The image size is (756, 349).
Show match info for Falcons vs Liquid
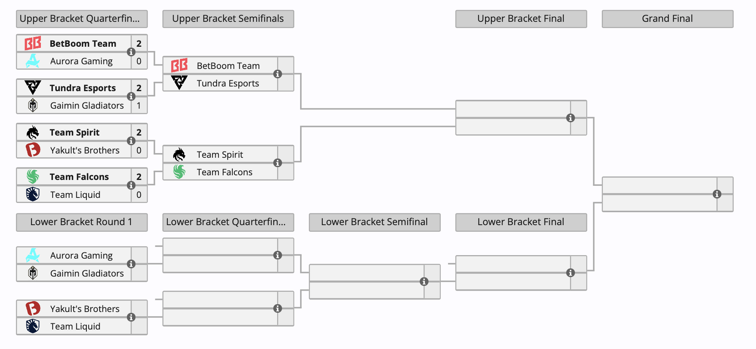coord(131,185)
